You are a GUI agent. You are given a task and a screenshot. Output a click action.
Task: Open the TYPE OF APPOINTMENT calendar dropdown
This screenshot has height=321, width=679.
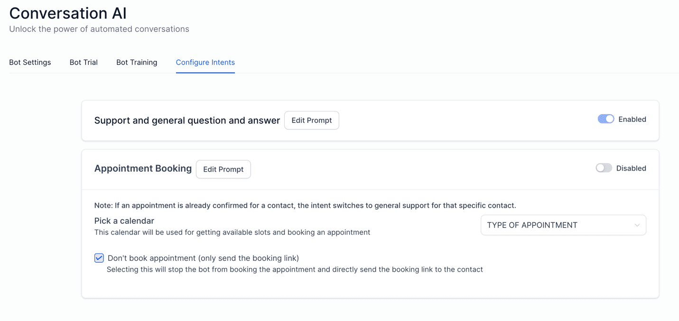click(563, 225)
